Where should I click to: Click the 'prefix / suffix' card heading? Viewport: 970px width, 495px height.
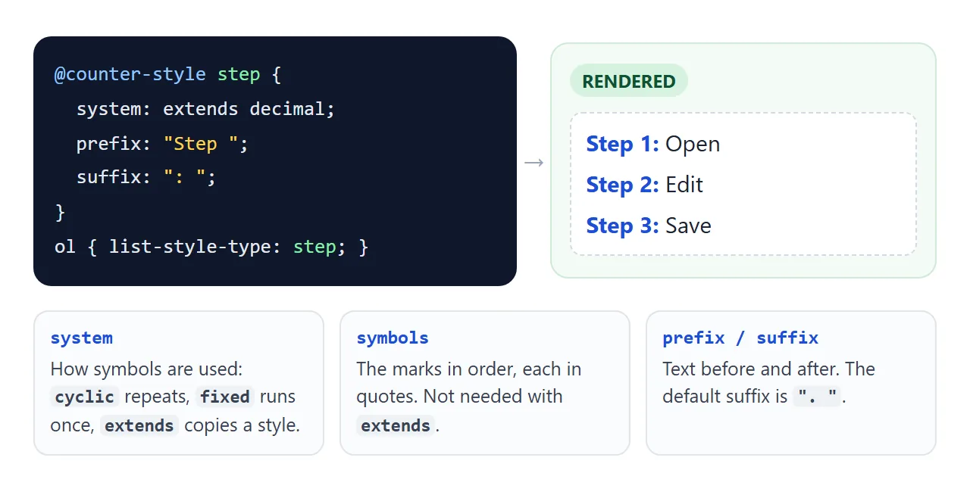[740, 338]
